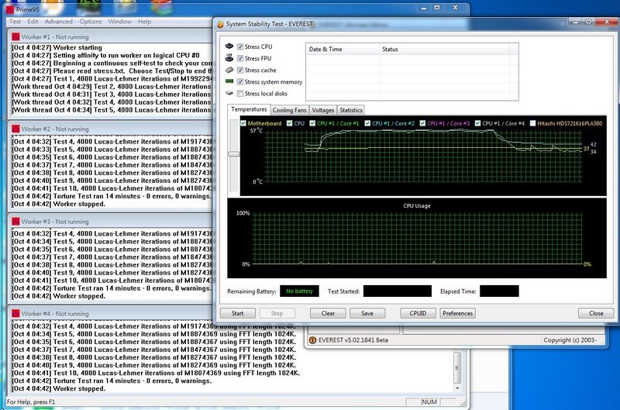Click the Status column header

[x=444, y=49]
